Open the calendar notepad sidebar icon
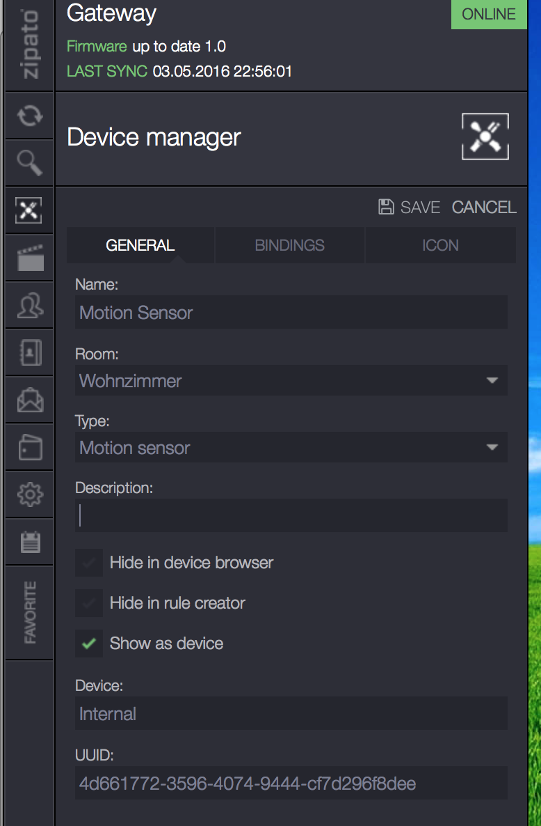Viewport: 541px width, 826px height. tap(29, 542)
